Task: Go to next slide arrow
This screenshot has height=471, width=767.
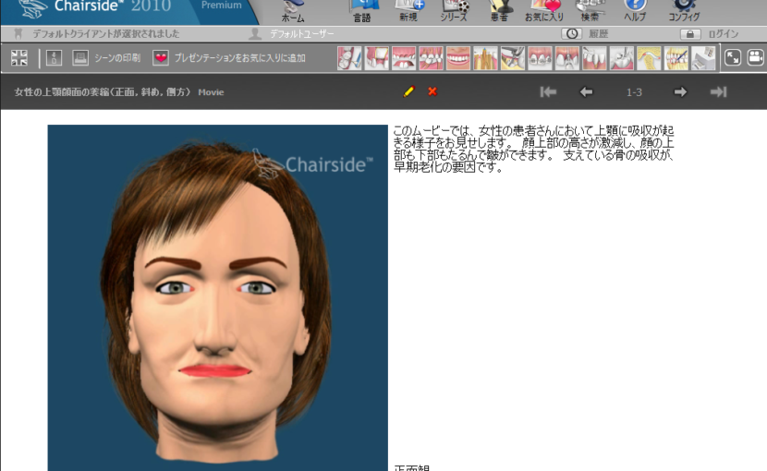Action: [680, 91]
